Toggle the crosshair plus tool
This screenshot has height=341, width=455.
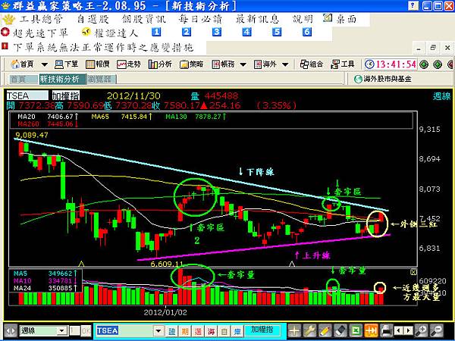294,331
